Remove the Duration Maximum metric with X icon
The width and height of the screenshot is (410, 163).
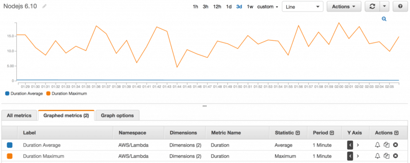pyautogui.click(x=395, y=156)
